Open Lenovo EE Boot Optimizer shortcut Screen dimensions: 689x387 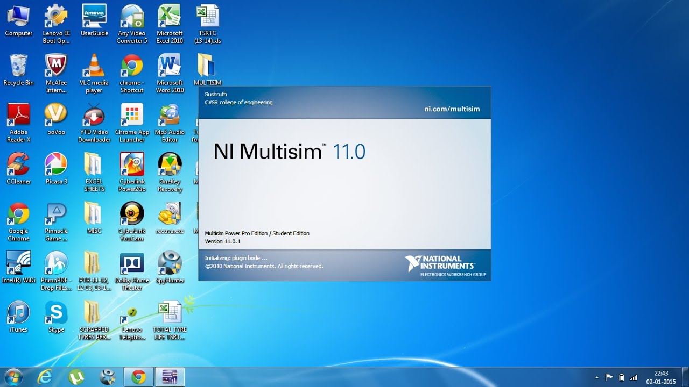pos(57,24)
